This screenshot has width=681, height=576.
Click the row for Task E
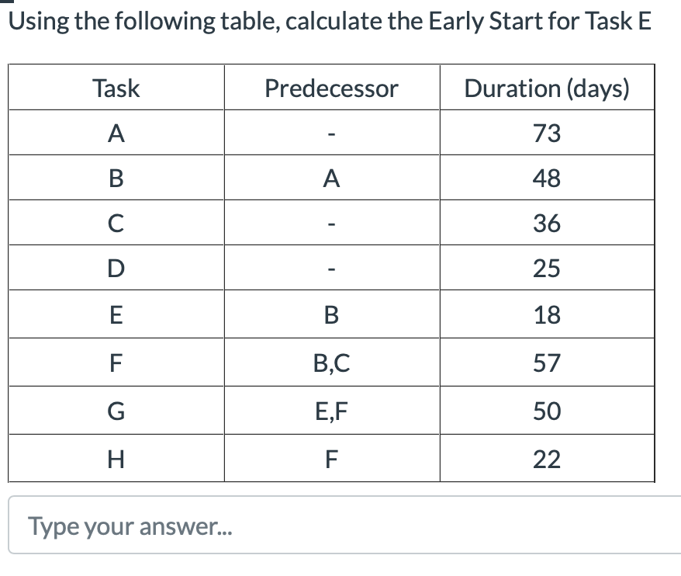(116, 314)
